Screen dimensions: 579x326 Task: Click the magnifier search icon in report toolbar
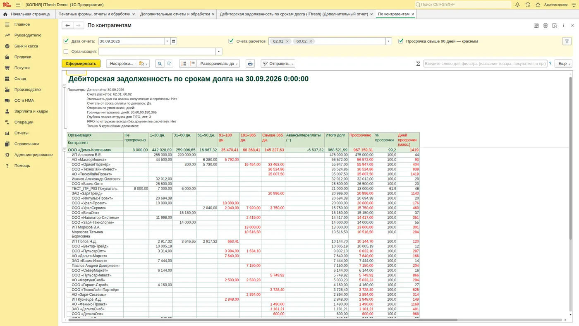[x=160, y=64]
